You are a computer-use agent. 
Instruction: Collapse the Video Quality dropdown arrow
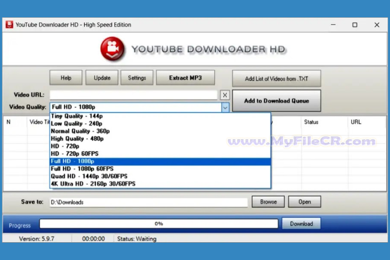pos(225,107)
